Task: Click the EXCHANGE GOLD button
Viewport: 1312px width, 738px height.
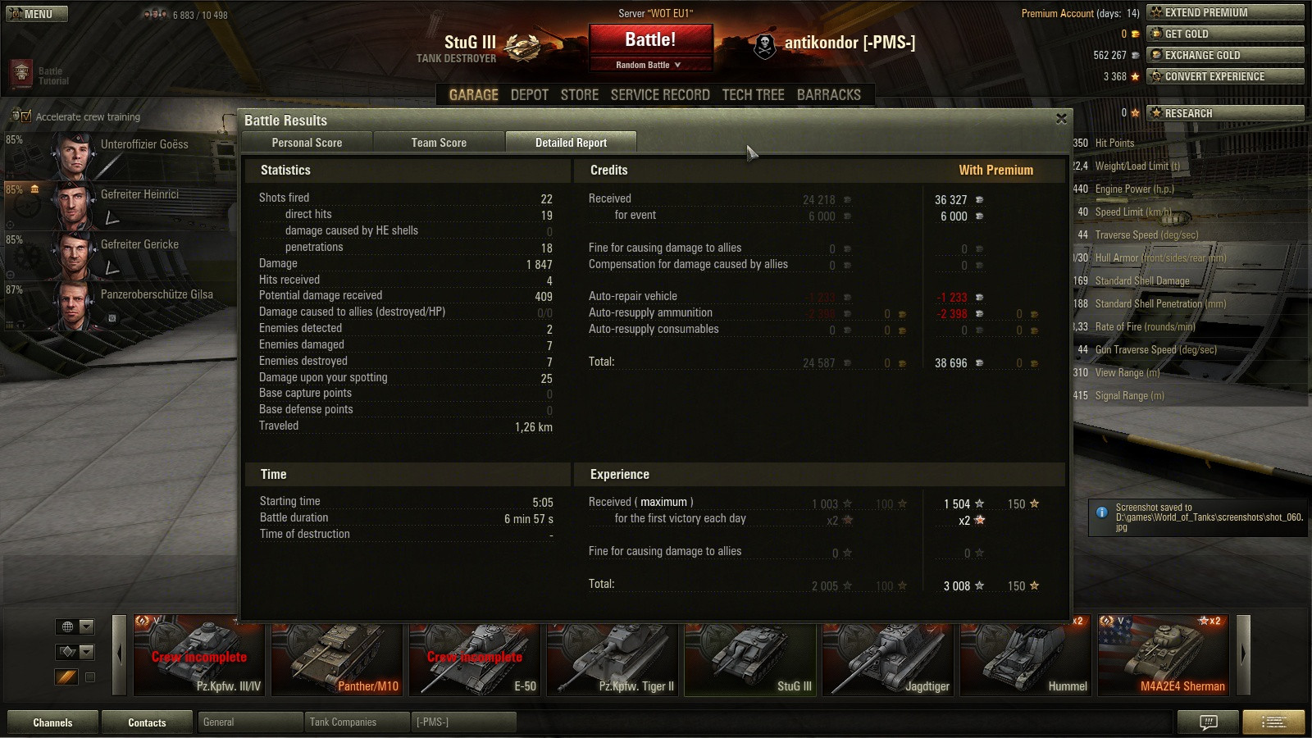Action: [x=1225, y=55]
